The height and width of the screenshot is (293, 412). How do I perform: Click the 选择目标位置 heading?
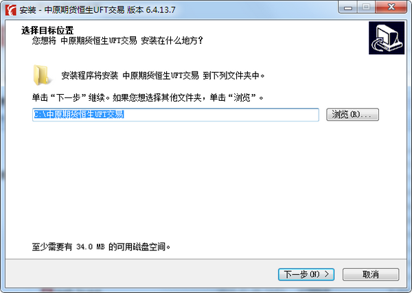[47, 30]
